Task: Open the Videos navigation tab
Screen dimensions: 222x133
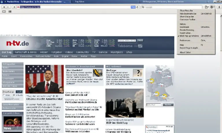Action: point(69,52)
